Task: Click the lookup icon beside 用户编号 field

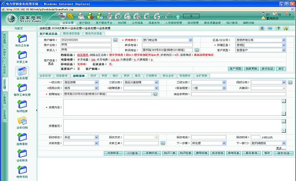Action: tap(115, 40)
